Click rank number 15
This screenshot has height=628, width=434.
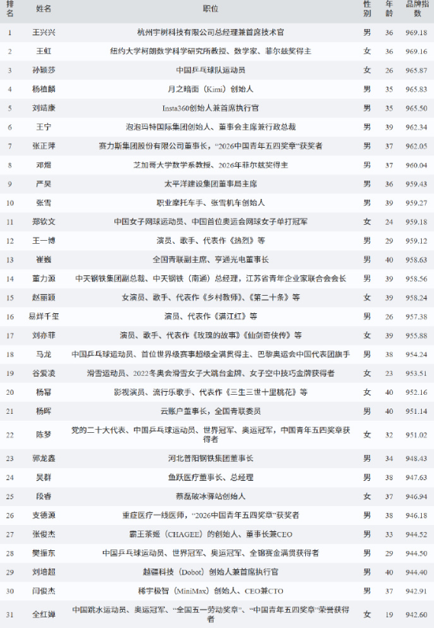[x=10, y=298]
